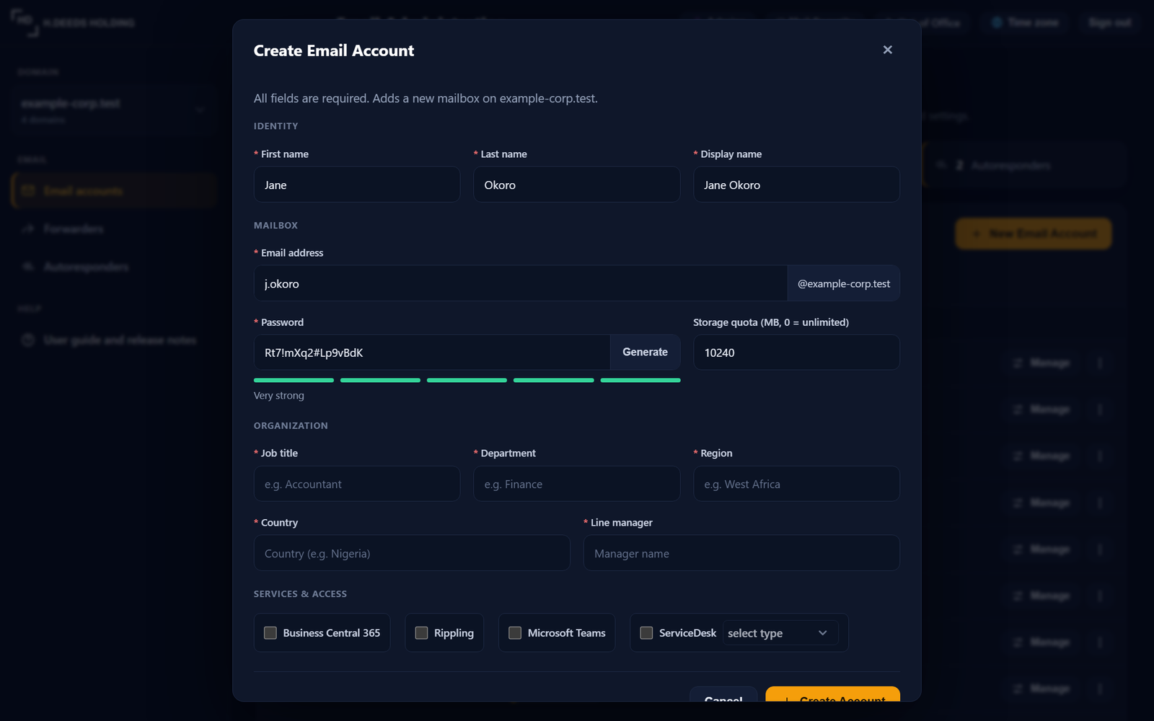Focus the Country field
The height and width of the screenshot is (721, 1154).
[412, 553]
